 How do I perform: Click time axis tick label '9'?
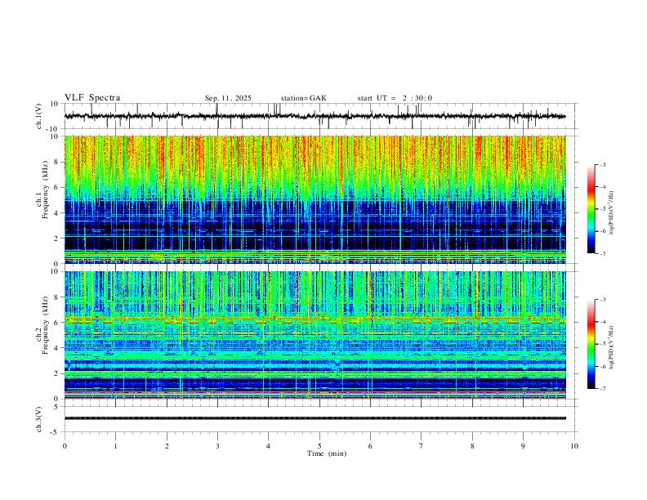coord(523,446)
